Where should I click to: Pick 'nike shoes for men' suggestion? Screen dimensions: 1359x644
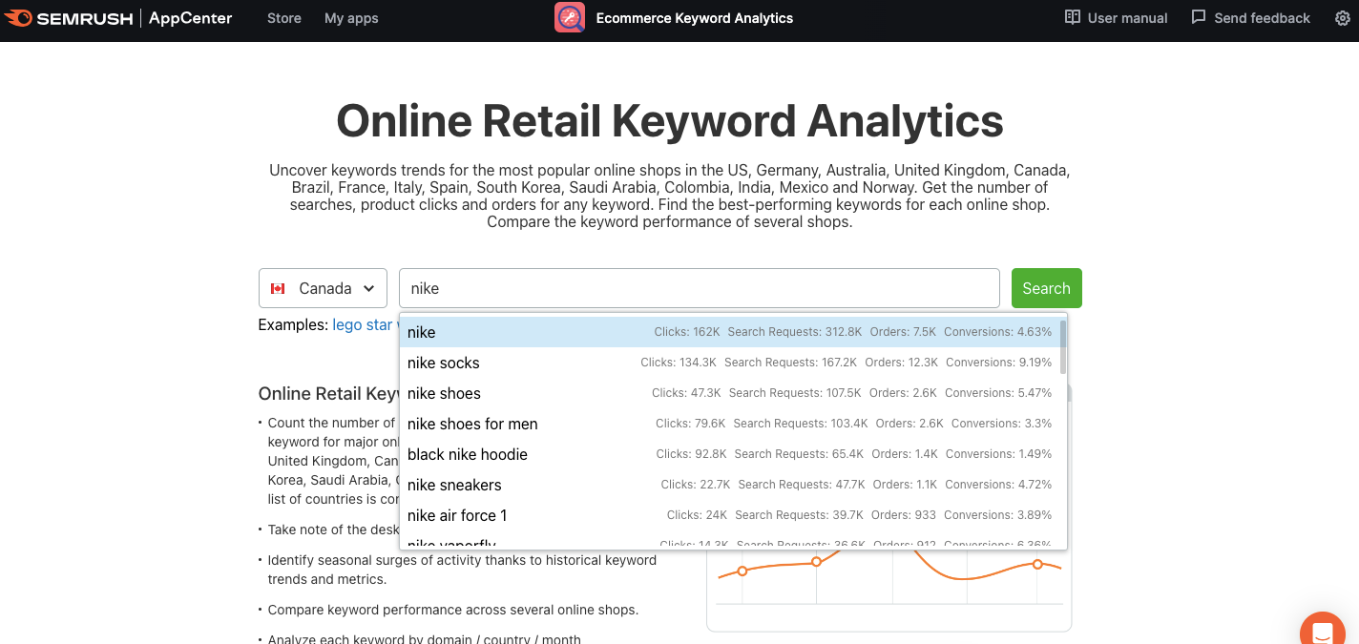[x=472, y=424]
